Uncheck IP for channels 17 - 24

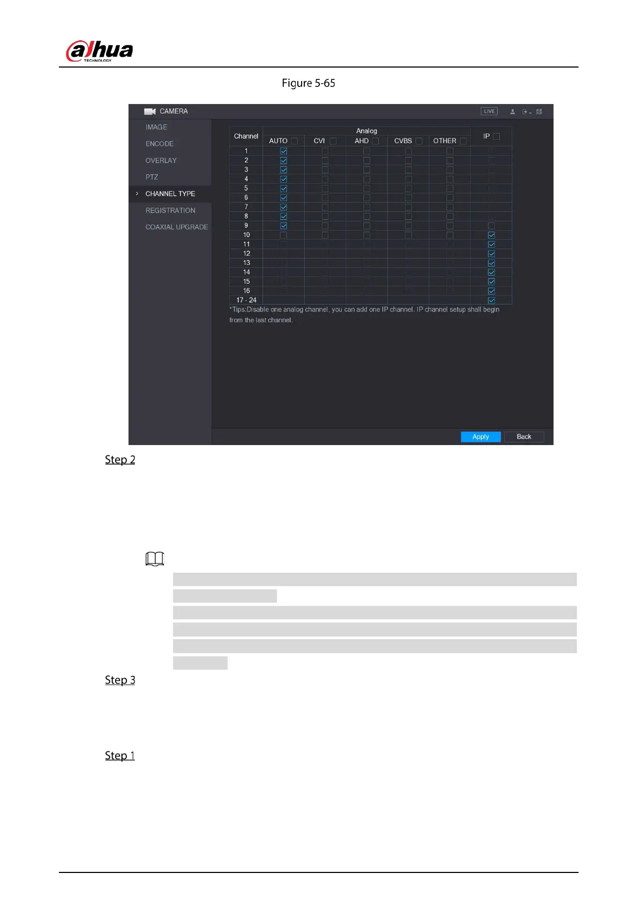(x=491, y=300)
